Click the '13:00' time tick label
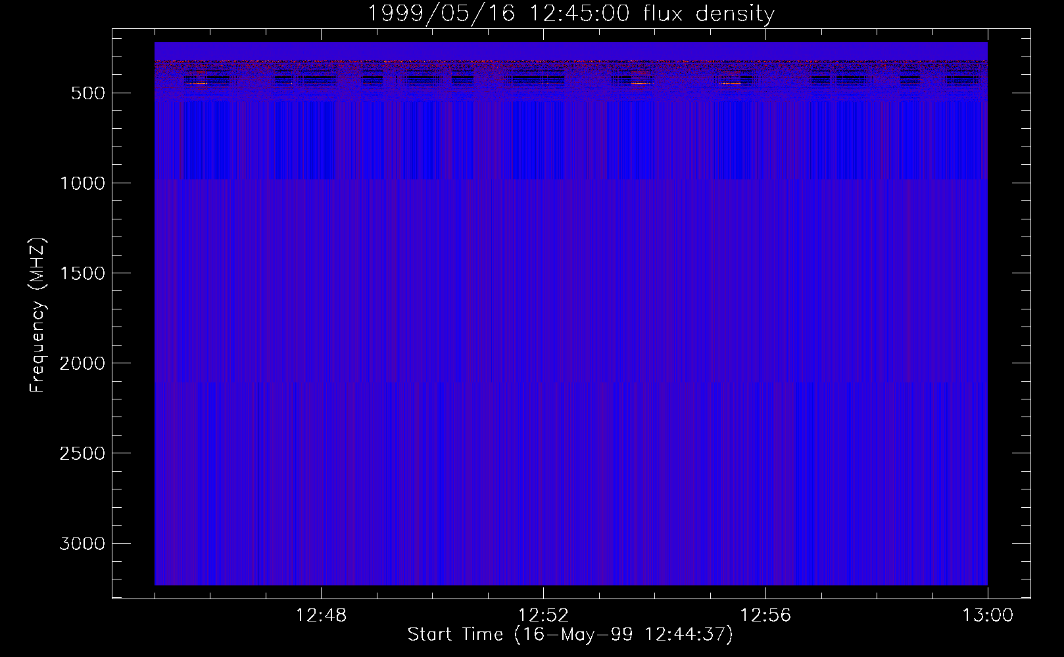 click(988, 616)
